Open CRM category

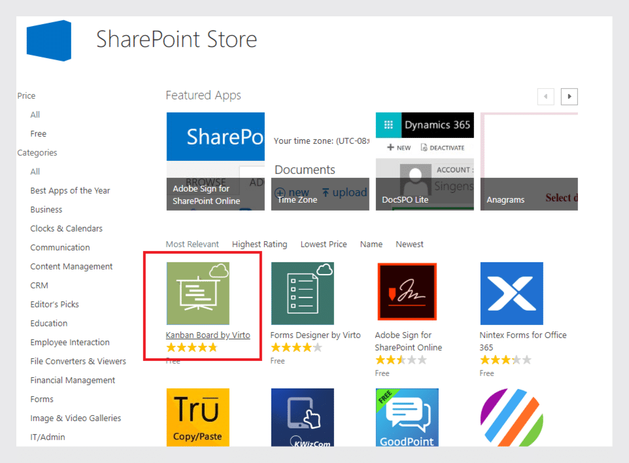(39, 285)
